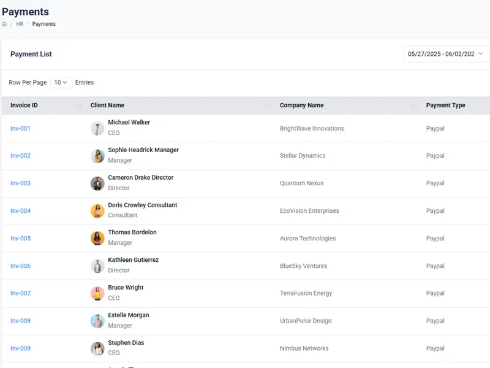This screenshot has width=490, height=368.
Task: Click the Company Name column sort icon
Action: [414, 105]
